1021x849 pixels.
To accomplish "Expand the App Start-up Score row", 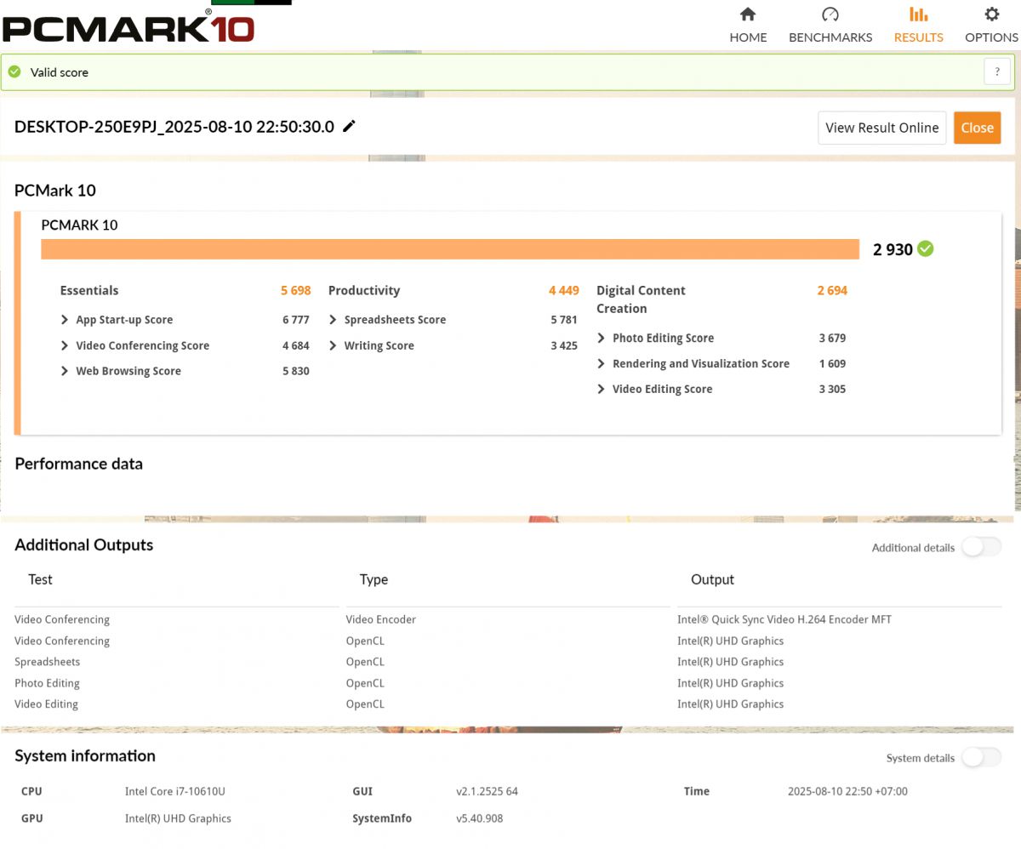I will (65, 320).
